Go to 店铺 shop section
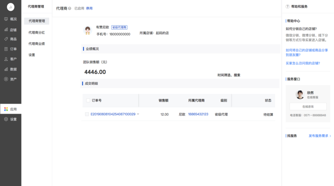Screen dimensions: 334x186 point(11,29)
